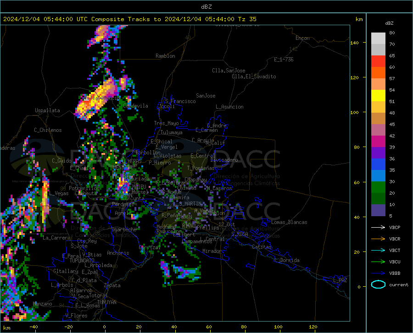Click the white VBCP arrow in legend
Viewport: 413px width, 333px height.
pos(378,227)
